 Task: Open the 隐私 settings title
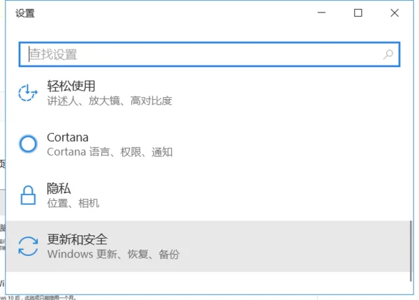59,188
